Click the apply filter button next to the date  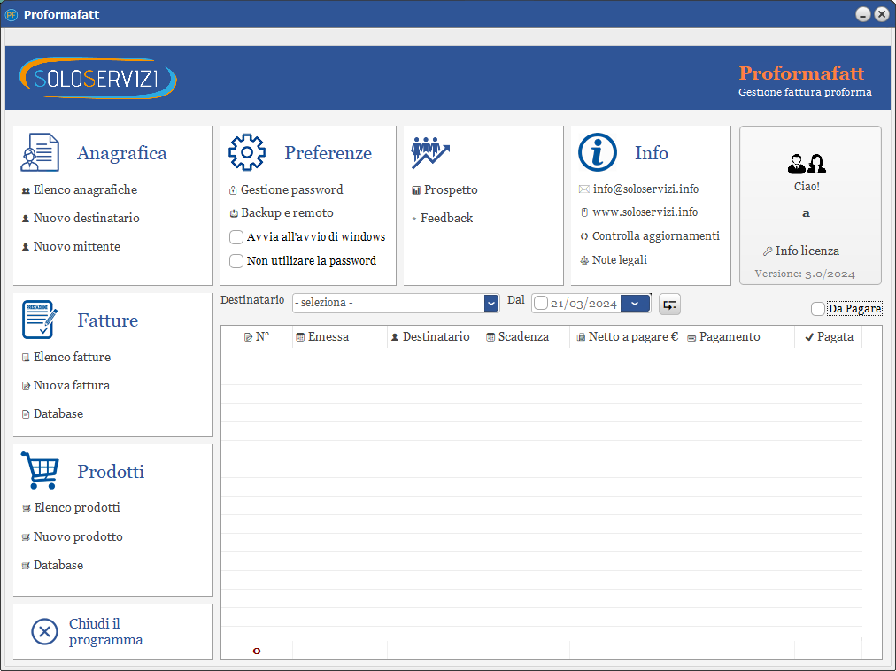669,304
